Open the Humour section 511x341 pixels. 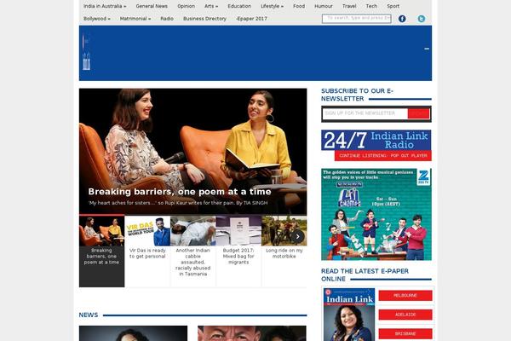coord(324,6)
